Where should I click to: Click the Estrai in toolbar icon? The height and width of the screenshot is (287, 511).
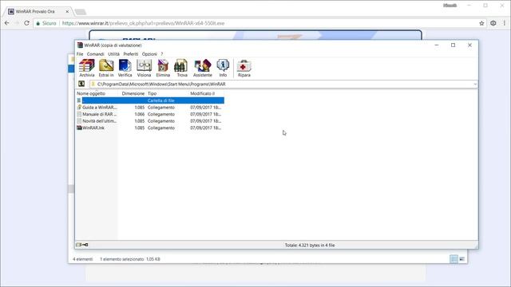tap(106, 68)
